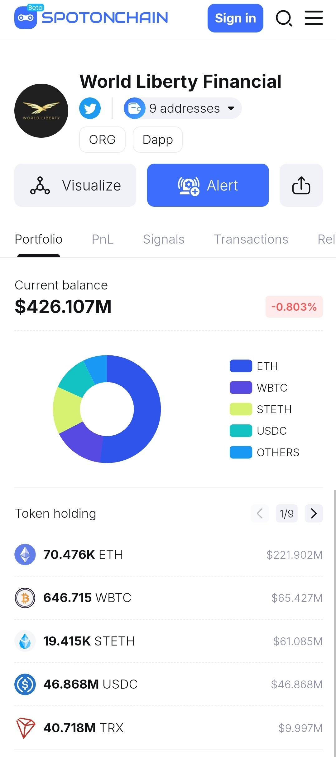Tap the share upload icon

[301, 185]
